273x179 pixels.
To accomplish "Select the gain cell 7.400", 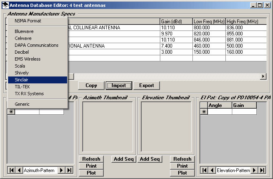I will [x=176, y=46].
